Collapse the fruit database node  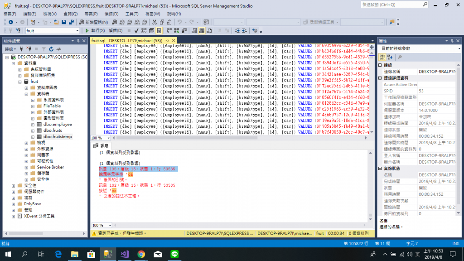point(20,82)
